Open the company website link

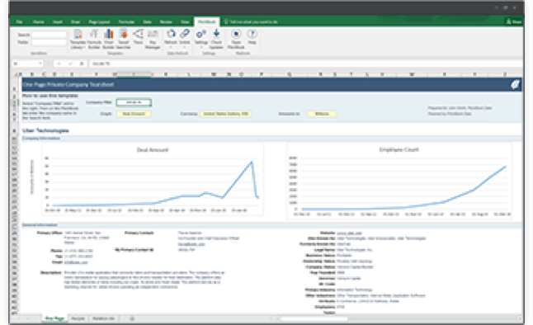(x=349, y=233)
